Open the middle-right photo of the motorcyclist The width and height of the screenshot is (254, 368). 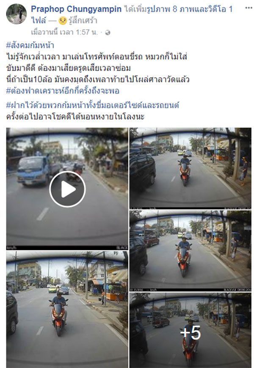pyautogui.click(x=190, y=251)
